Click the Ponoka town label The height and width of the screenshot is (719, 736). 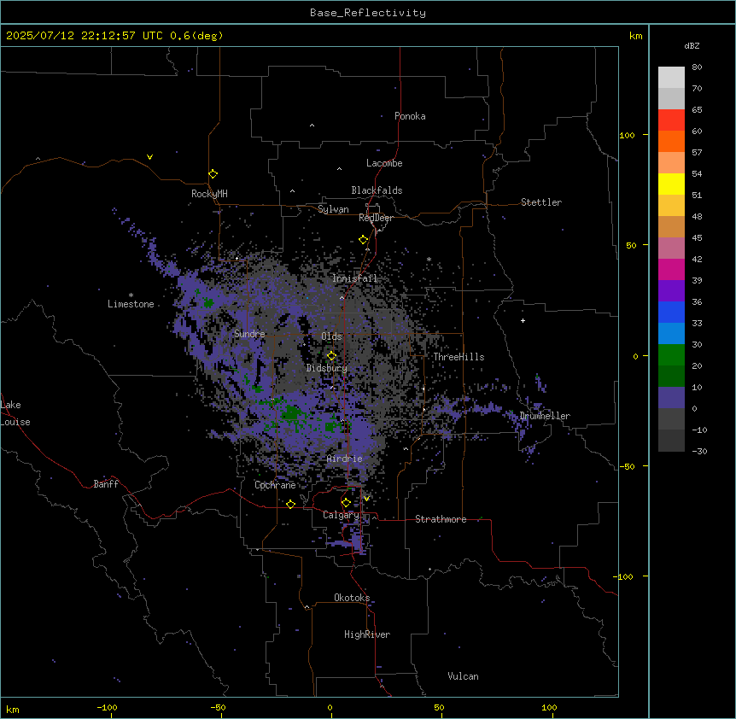410,116
